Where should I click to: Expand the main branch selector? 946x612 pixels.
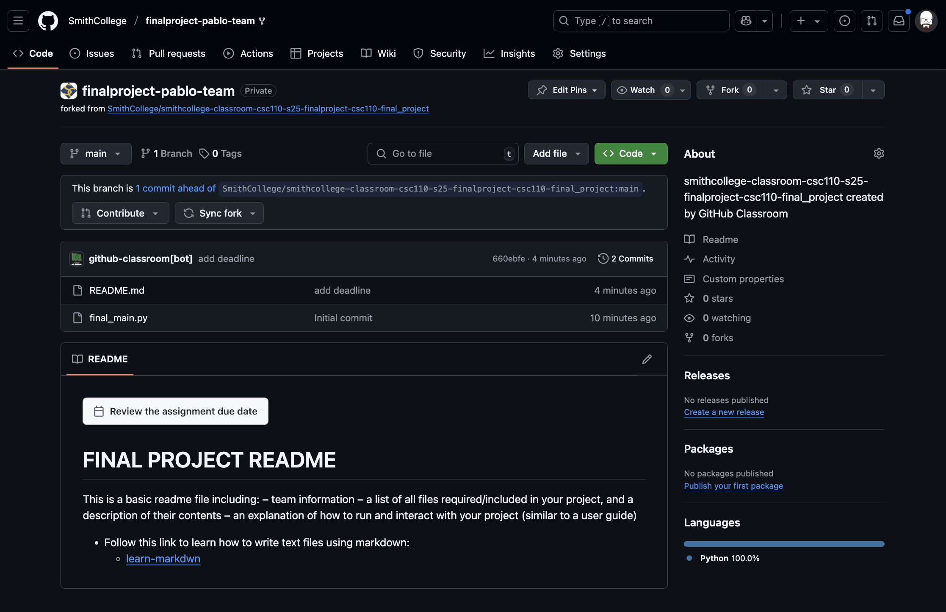[x=96, y=153]
